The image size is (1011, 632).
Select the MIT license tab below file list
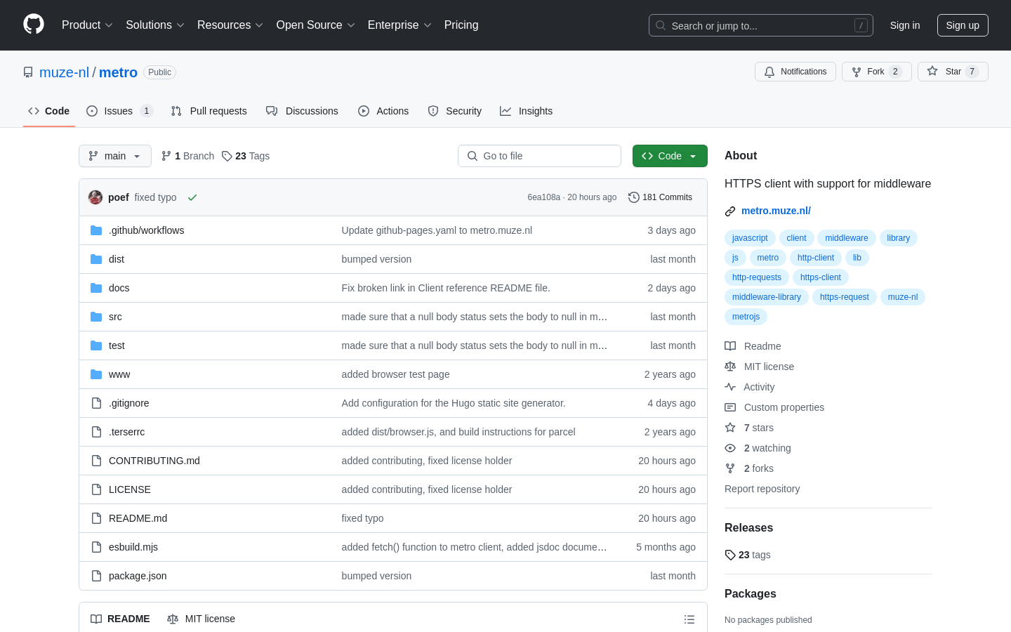201,619
